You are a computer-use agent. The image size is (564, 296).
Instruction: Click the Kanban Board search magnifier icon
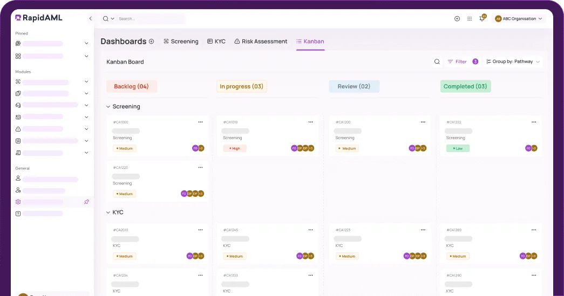[x=437, y=62]
